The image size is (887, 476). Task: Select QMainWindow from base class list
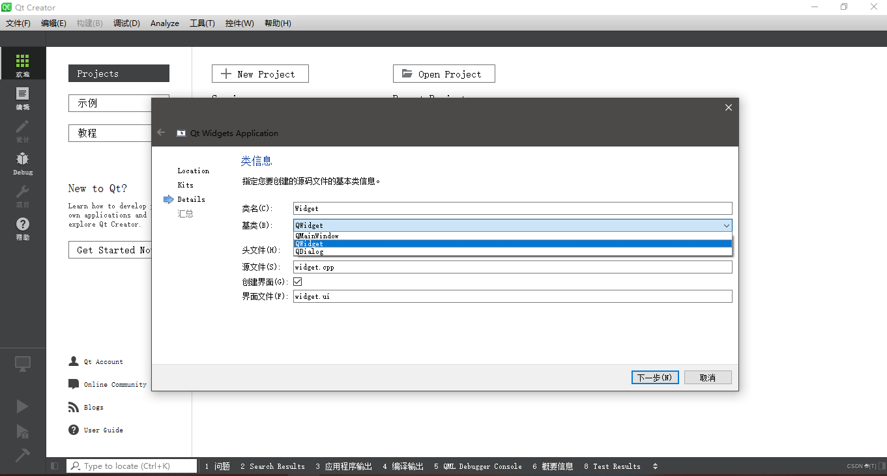point(512,236)
